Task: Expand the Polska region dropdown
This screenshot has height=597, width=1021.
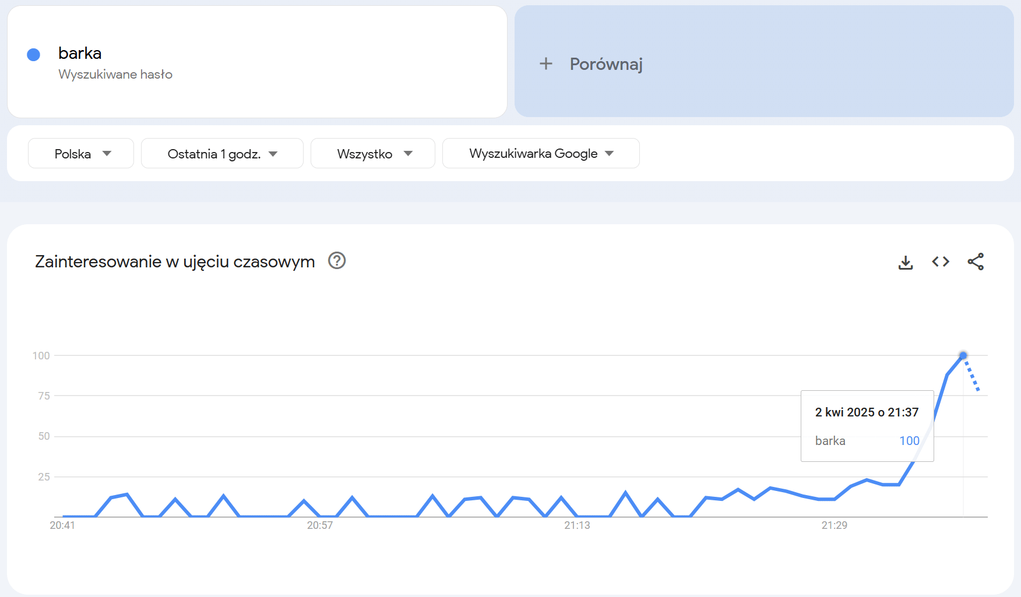Action: coord(81,153)
